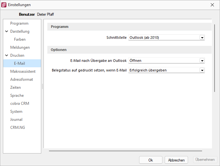Select Programm in the settings tree

tap(19, 23)
